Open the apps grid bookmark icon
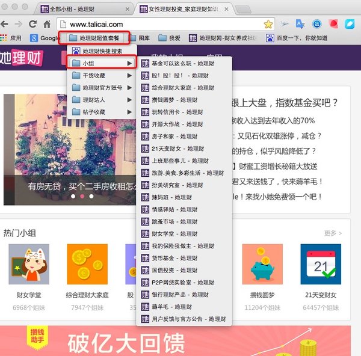This screenshot has width=361, height=356. click(4, 38)
